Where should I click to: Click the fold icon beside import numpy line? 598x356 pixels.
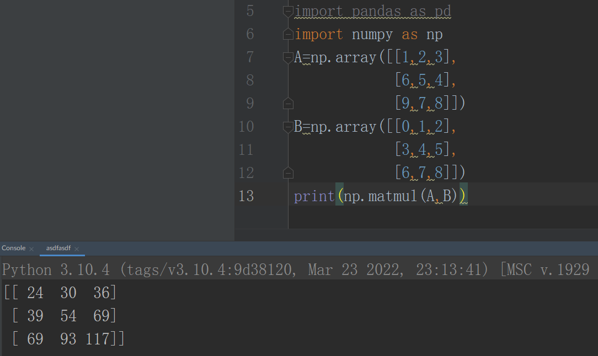[x=287, y=34]
